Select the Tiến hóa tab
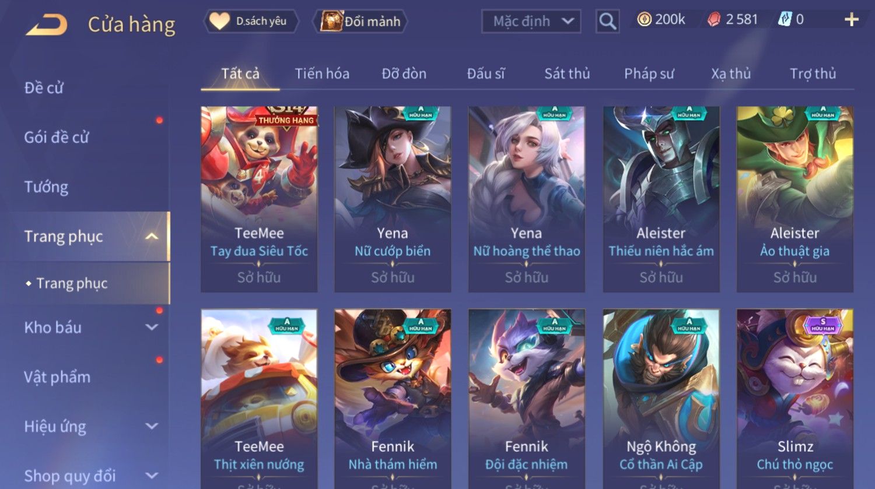The image size is (875, 489). click(x=322, y=73)
